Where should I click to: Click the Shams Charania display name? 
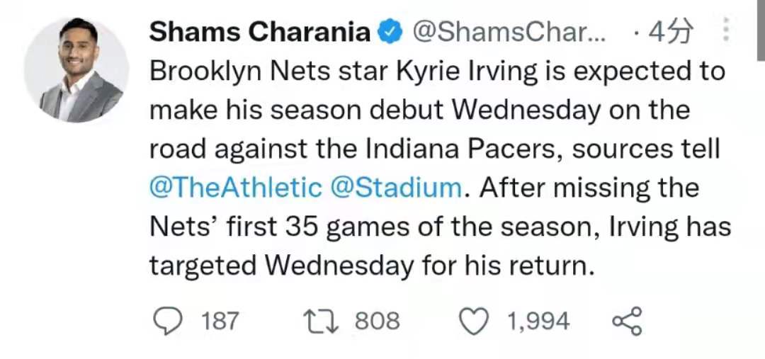[260, 33]
